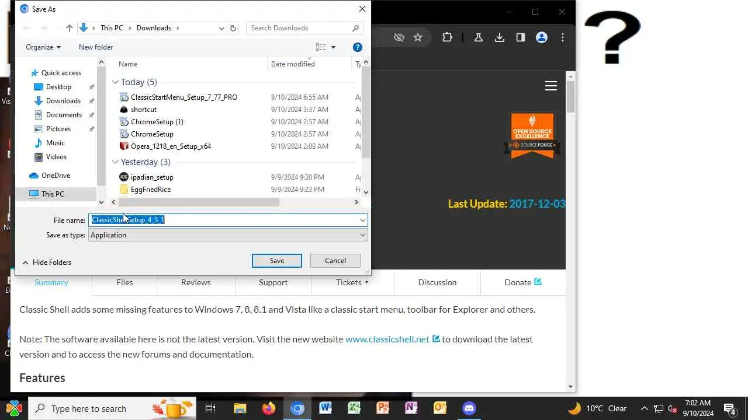Click Downloads in the address breadcrumb
748x420 pixels.
tap(154, 28)
